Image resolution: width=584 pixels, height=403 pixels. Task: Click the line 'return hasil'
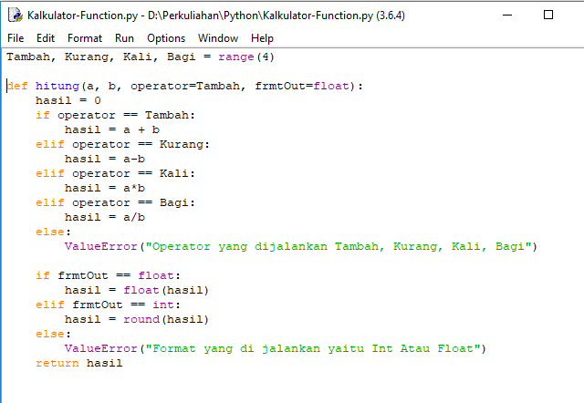[79, 363]
